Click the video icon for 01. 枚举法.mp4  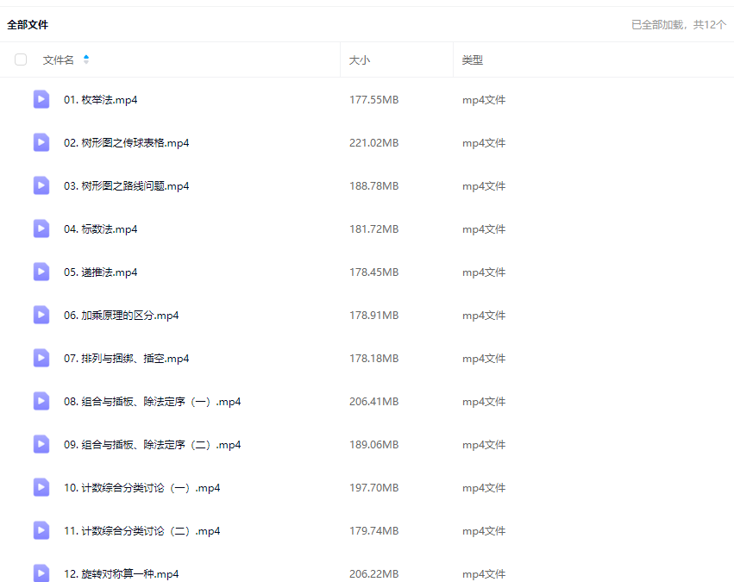41,99
